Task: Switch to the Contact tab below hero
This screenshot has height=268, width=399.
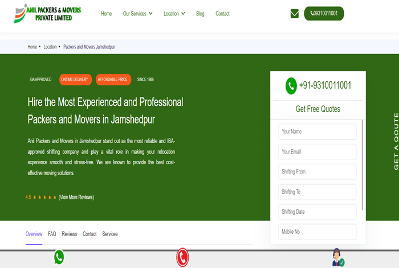Action: pos(89,234)
